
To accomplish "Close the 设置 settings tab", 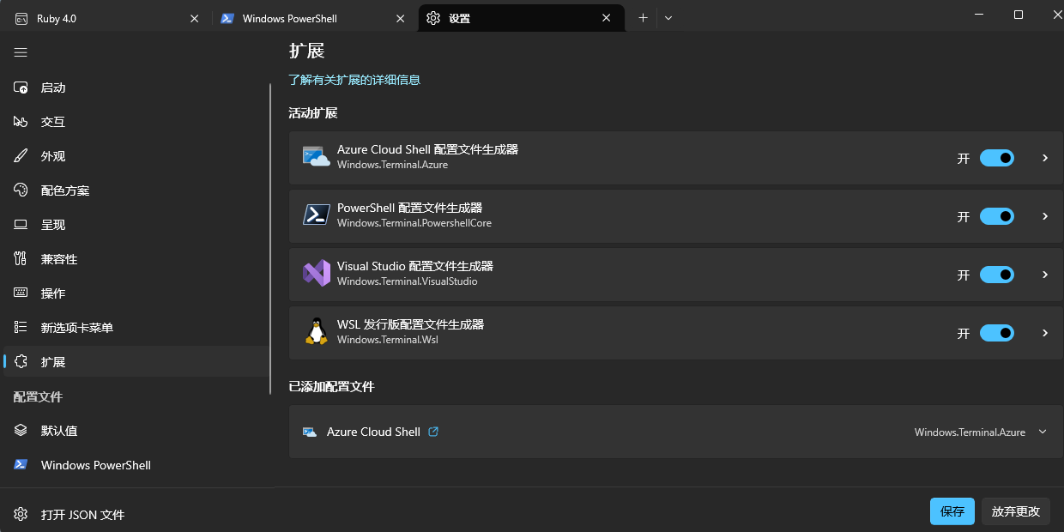I will coord(607,18).
